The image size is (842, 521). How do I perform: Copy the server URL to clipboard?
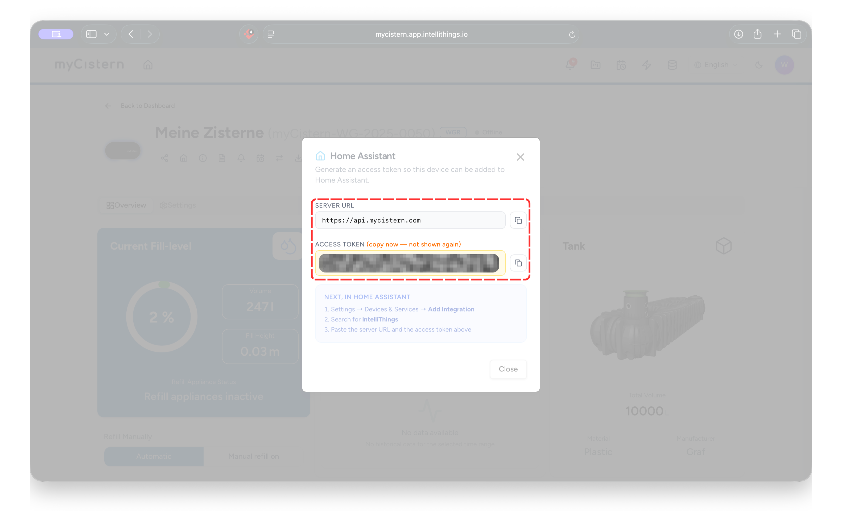coord(518,220)
